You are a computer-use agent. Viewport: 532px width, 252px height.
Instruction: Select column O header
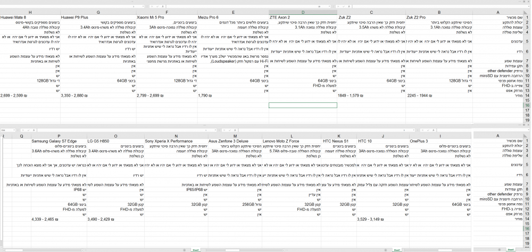pyautogui.click(x=115, y=136)
